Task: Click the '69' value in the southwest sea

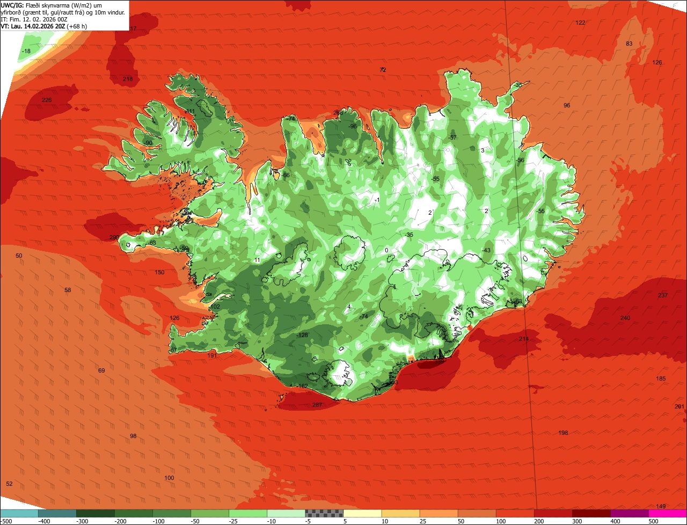Action: pyautogui.click(x=101, y=370)
